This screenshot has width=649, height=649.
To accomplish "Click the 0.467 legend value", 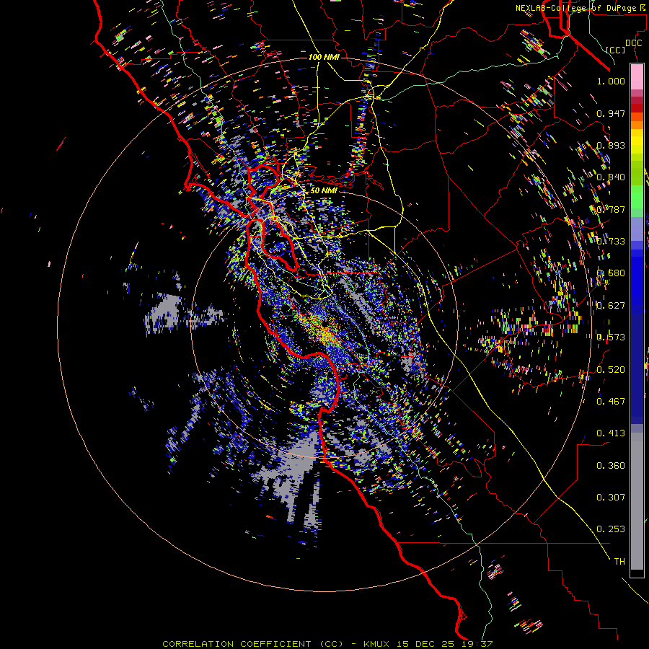I will click(611, 401).
